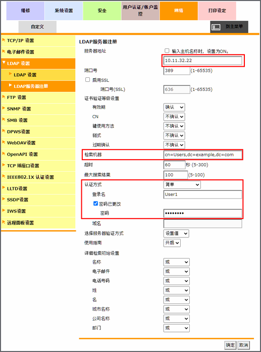
Task: Open the 认证方式 authentication dropdown
Action: [x=182, y=185]
